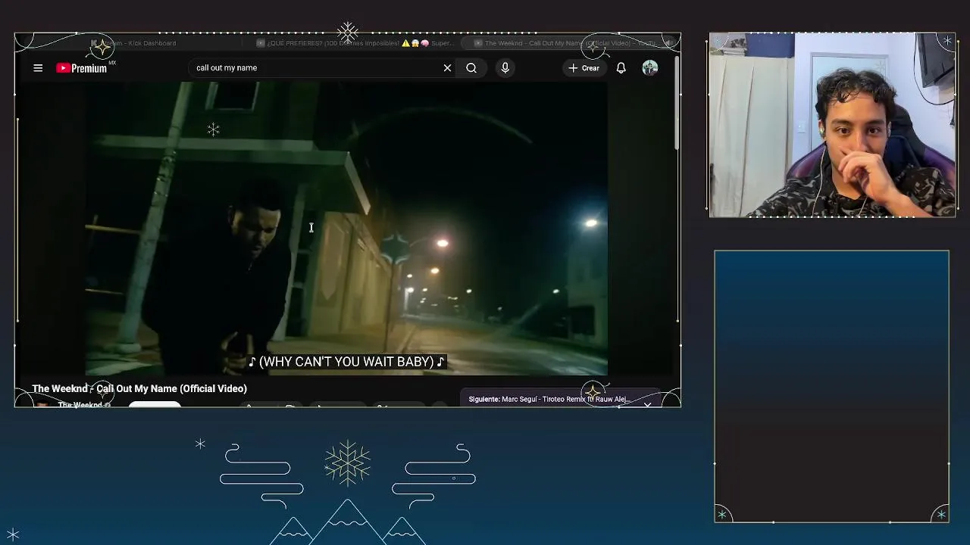Open the account avatar menu
The height and width of the screenshot is (545, 970).
[649, 68]
